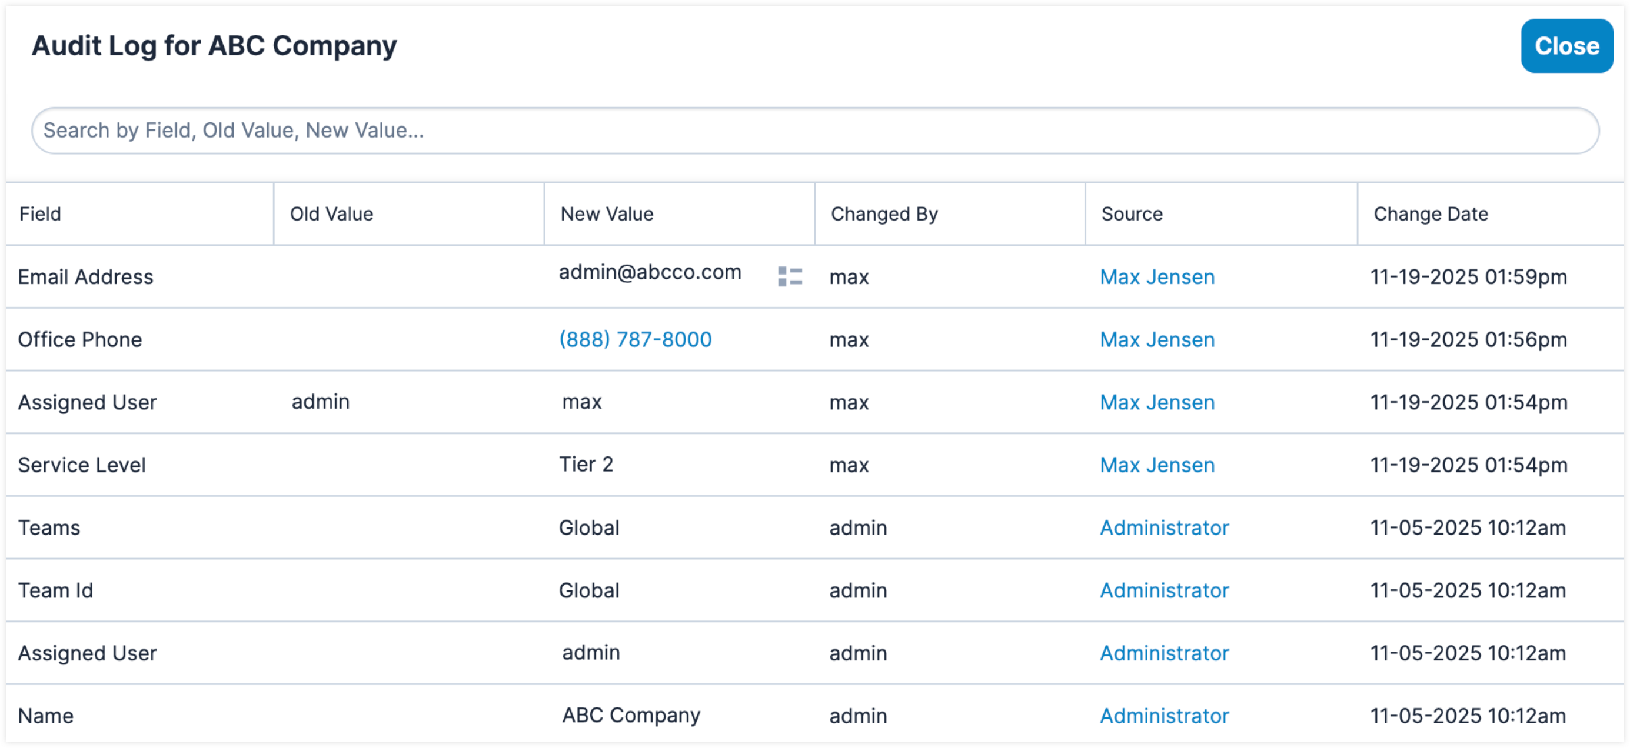Select the admin@abcco.com new value cell
1630x748 pixels.
650,272
